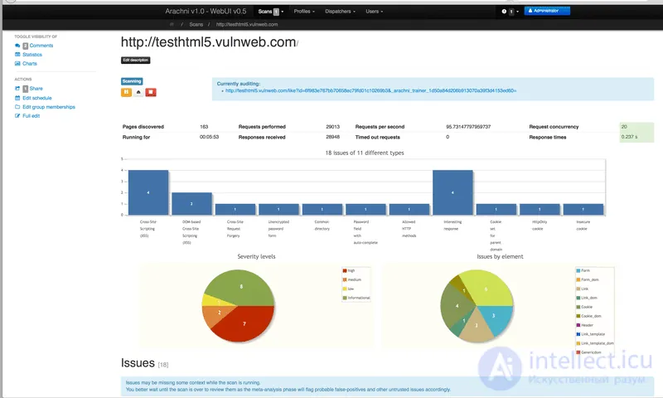Click the high severity legend swatch
Image resolution: width=663 pixels, height=398 pixels.
345,270
